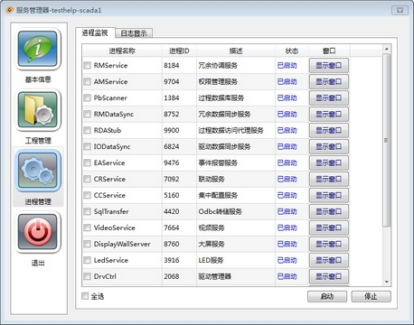Click process ID 5160
The width and height of the screenshot is (414, 325).
click(x=172, y=195)
